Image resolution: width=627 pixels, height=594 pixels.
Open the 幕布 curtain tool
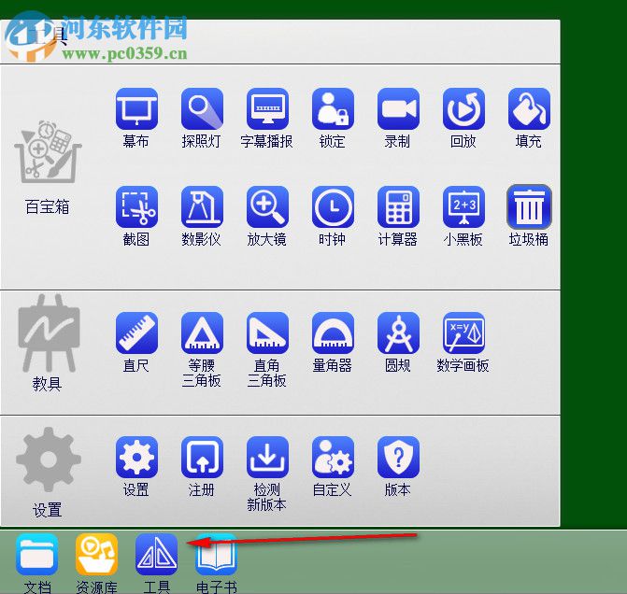coord(136,108)
